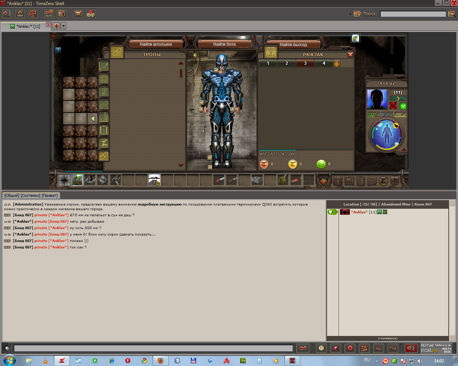Select the 52m quick slot item
The height and width of the screenshot is (366, 458).
click(x=77, y=180)
